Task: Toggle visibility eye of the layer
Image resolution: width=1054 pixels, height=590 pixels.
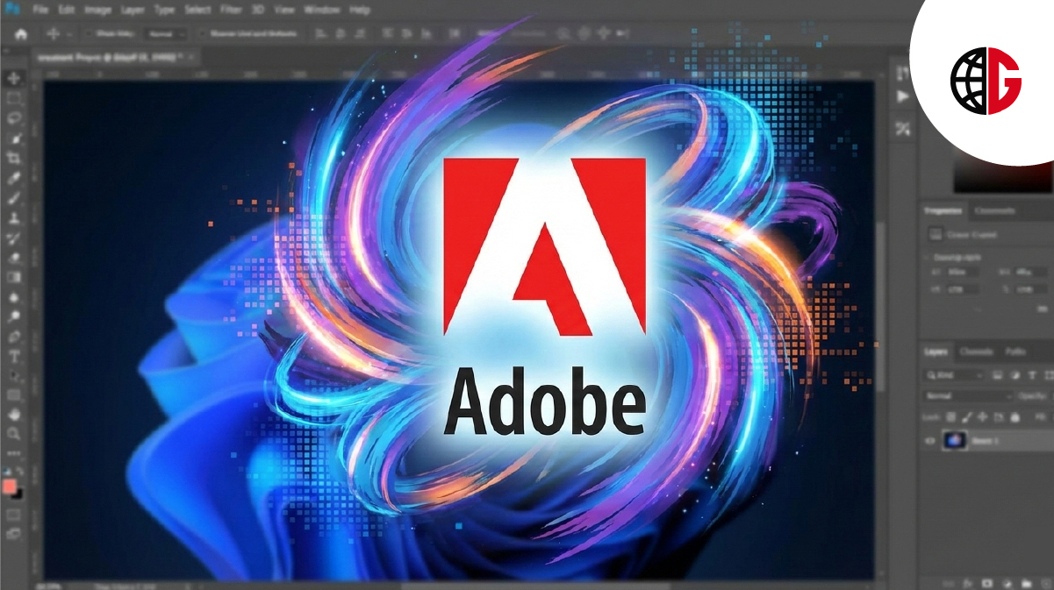Action: (x=930, y=441)
